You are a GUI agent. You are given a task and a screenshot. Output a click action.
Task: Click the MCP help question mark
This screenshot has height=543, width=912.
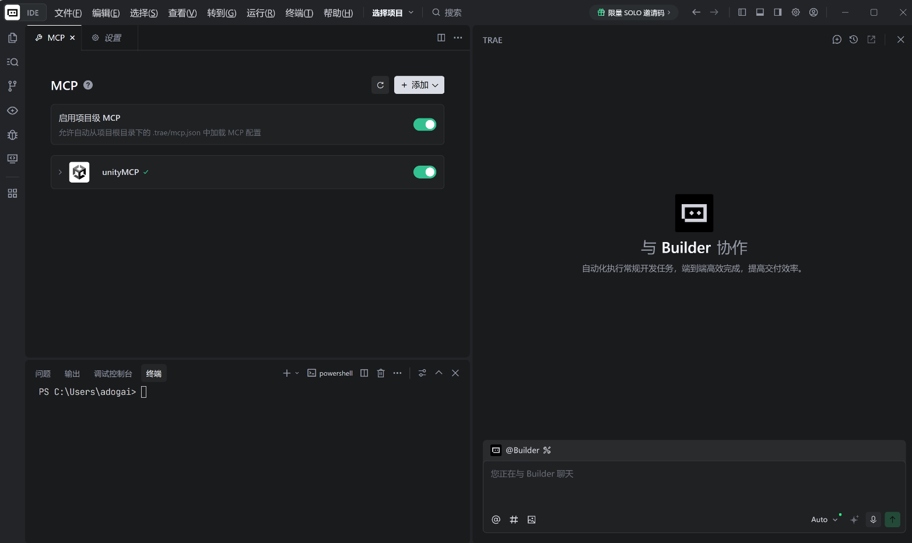click(88, 85)
